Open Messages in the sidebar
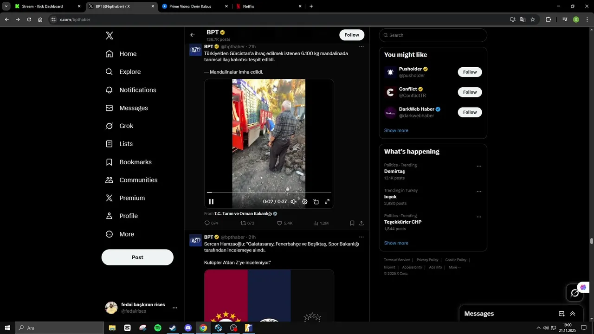This screenshot has width=594, height=334. tap(127, 108)
